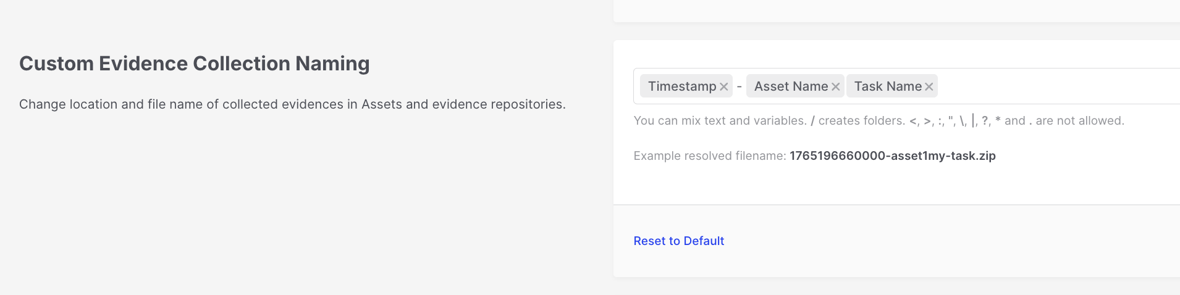Select the Asset Name tag chip
This screenshot has width=1180, height=295.
point(790,86)
